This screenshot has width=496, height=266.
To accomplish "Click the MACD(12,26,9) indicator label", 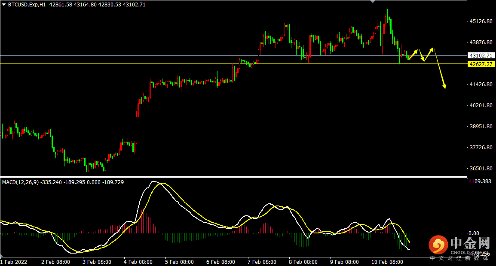I will 20,182.
